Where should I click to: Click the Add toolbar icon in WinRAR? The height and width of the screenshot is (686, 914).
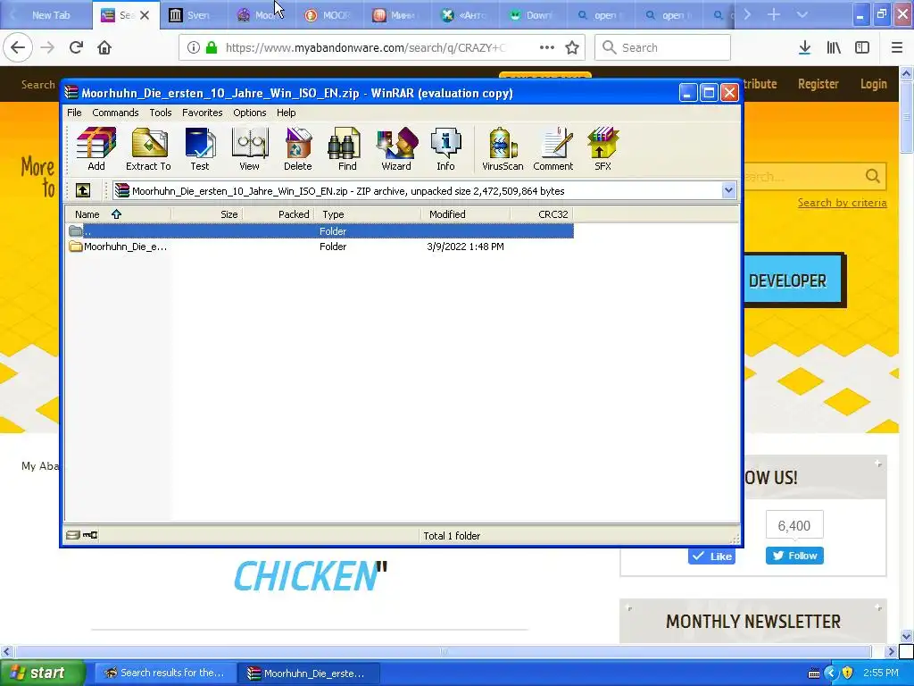coord(96,149)
